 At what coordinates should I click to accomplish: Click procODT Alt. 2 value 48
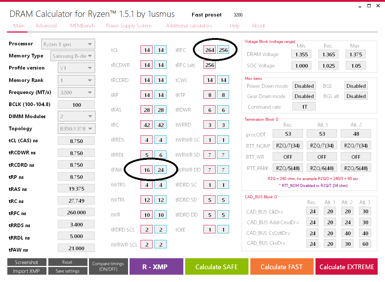(356, 134)
